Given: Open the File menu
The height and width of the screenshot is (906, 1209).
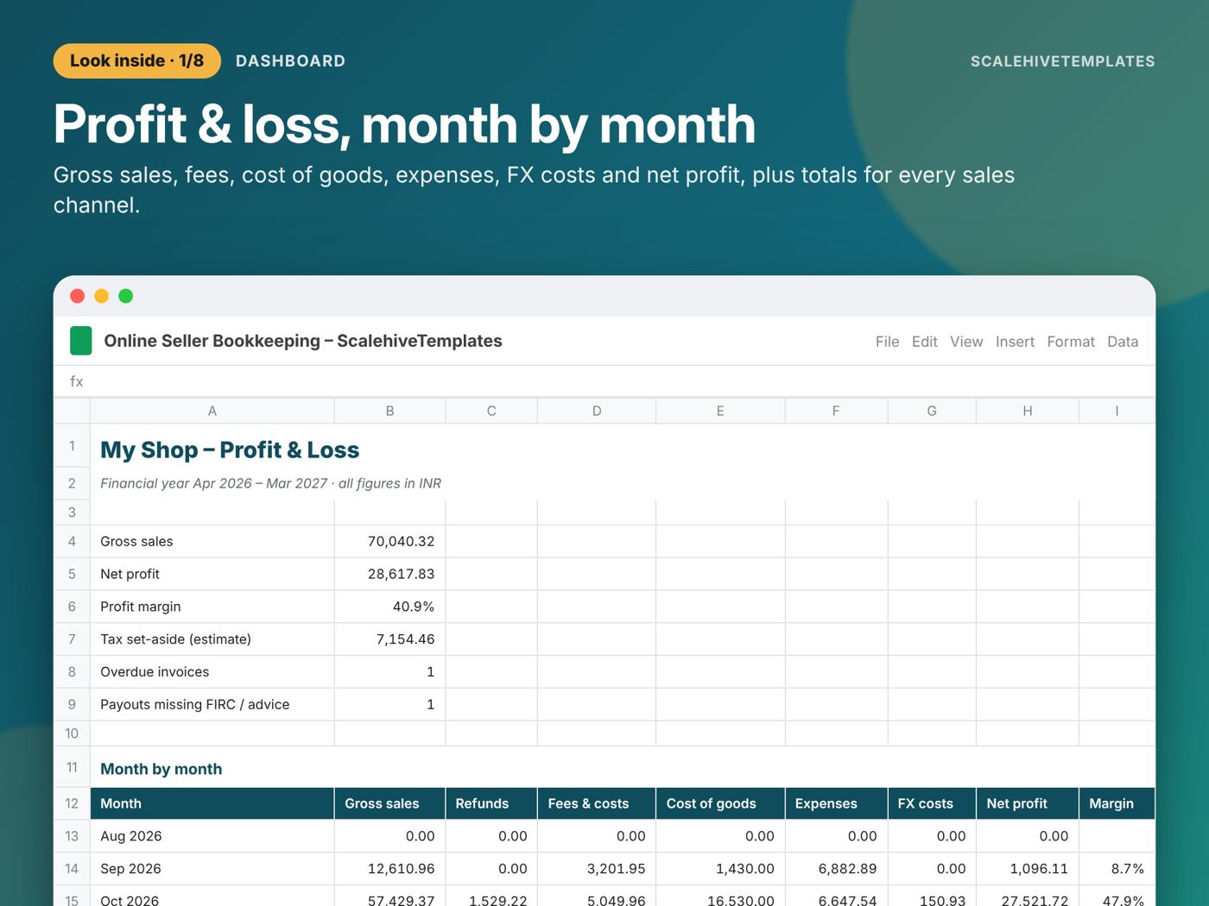Looking at the screenshot, I should (887, 342).
